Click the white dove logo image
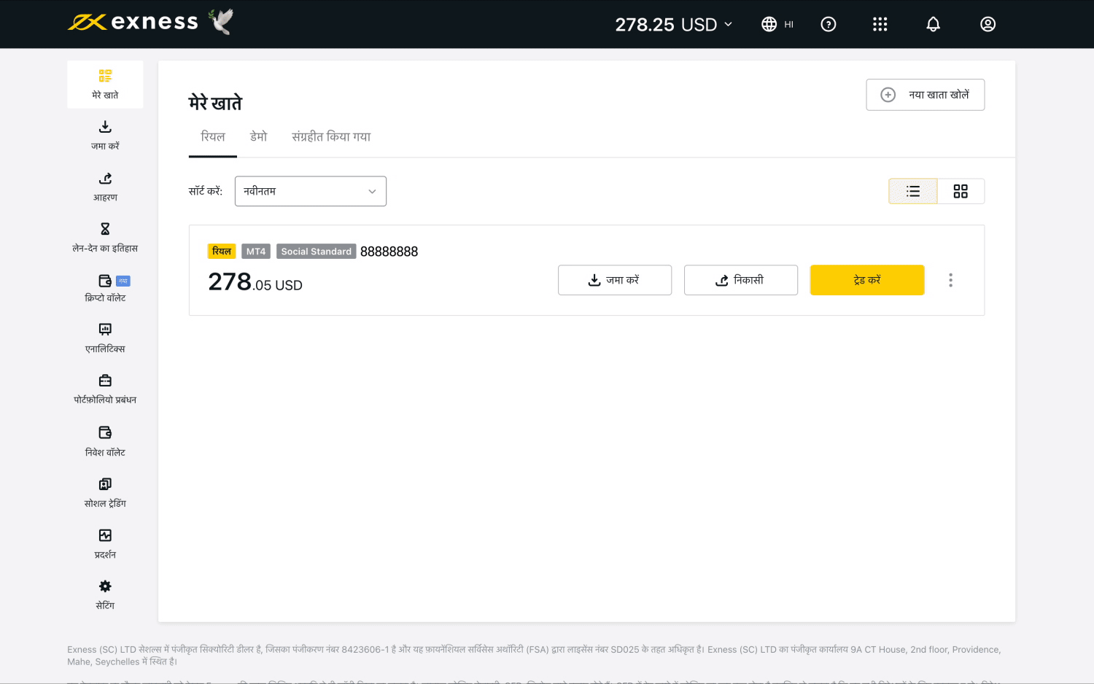 point(221,21)
